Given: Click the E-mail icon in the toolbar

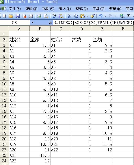Looking at the screenshot, I should coord(31,16).
